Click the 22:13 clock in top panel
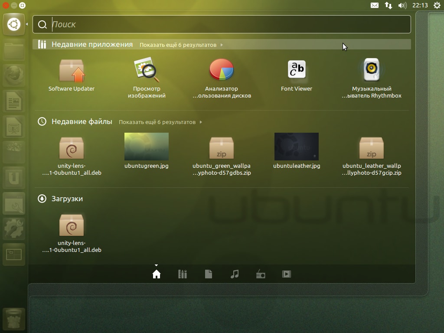The height and width of the screenshot is (333, 444). click(x=420, y=5)
